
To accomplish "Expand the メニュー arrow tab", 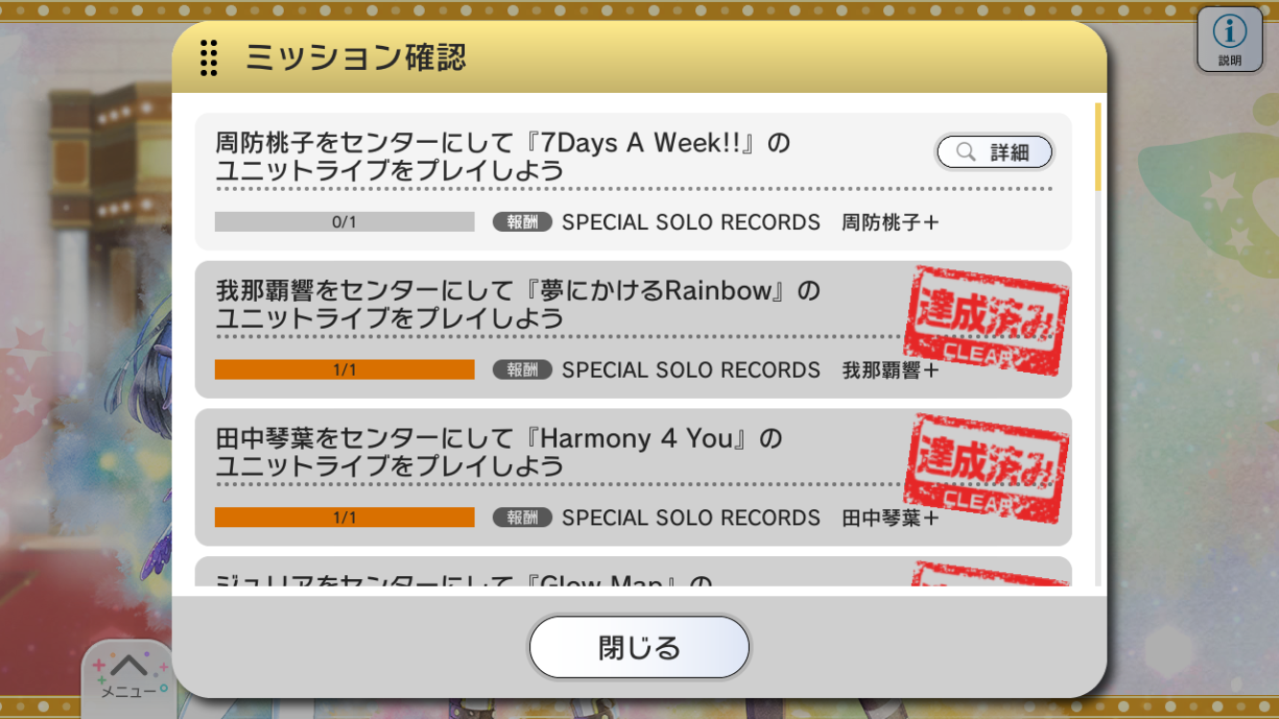I will [128, 677].
